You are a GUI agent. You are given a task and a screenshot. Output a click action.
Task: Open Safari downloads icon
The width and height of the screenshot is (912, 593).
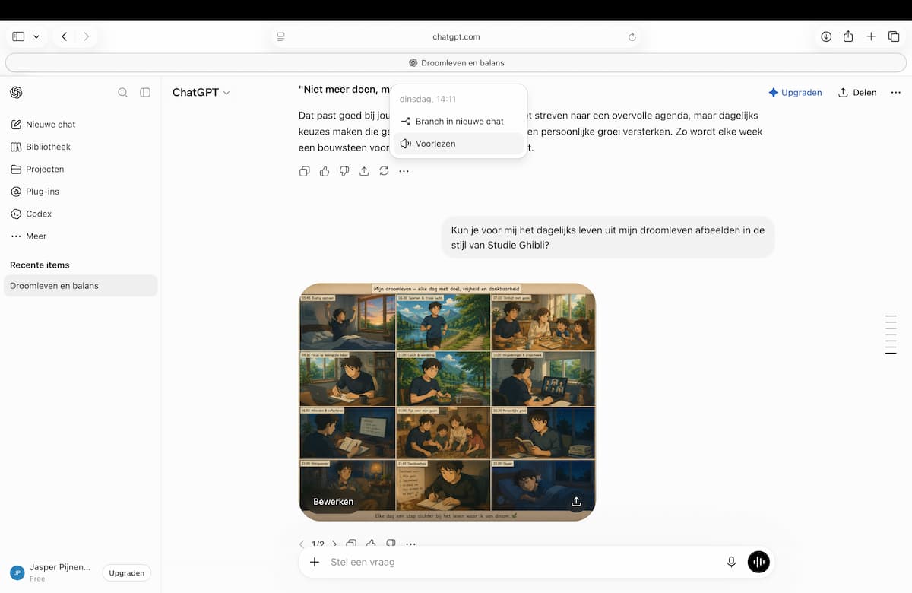[x=826, y=36]
